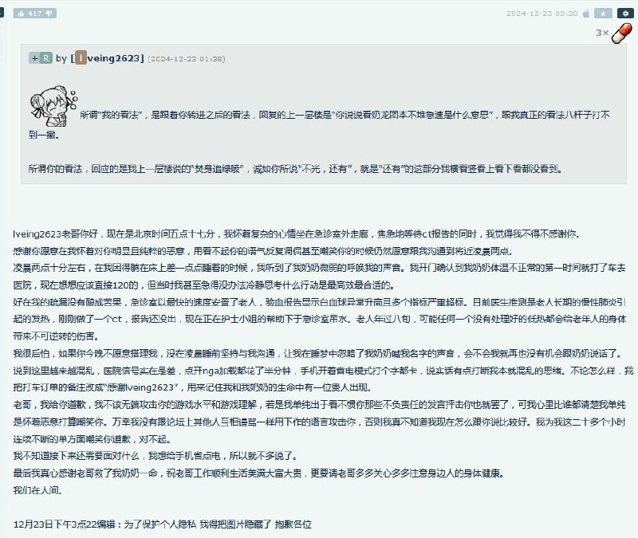Click the R reply marker in the quote header
The height and width of the screenshot is (538, 638).
(46, 58)
